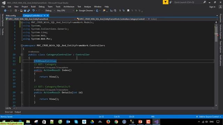This screenshot has width=223, height=125.
Task: Collapse the CategoryController class block
Action: [22, 55]
